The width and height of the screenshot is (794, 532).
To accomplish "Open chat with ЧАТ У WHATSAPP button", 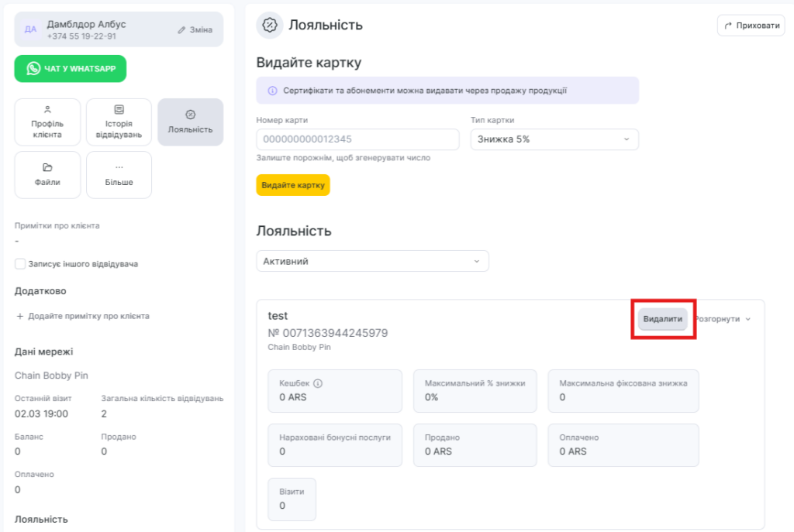I will 71,68.
